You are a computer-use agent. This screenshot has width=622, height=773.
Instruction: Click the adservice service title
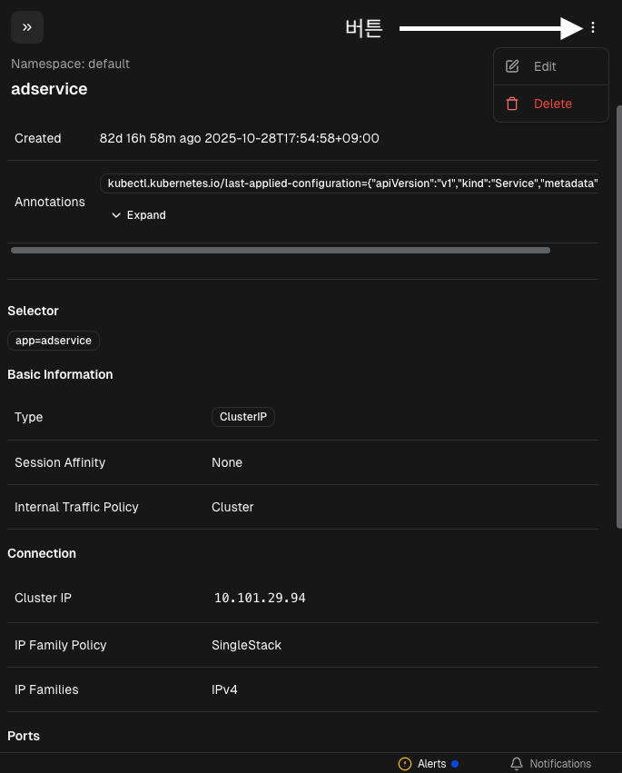49,89
